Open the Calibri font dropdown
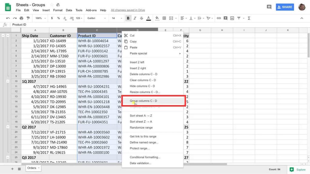This screenshot has width=310, height=174. (97, 18)
